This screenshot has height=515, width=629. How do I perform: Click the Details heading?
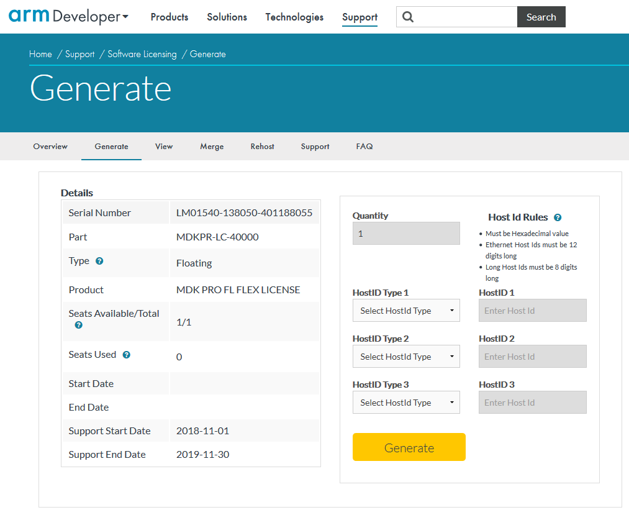point(77,193)
